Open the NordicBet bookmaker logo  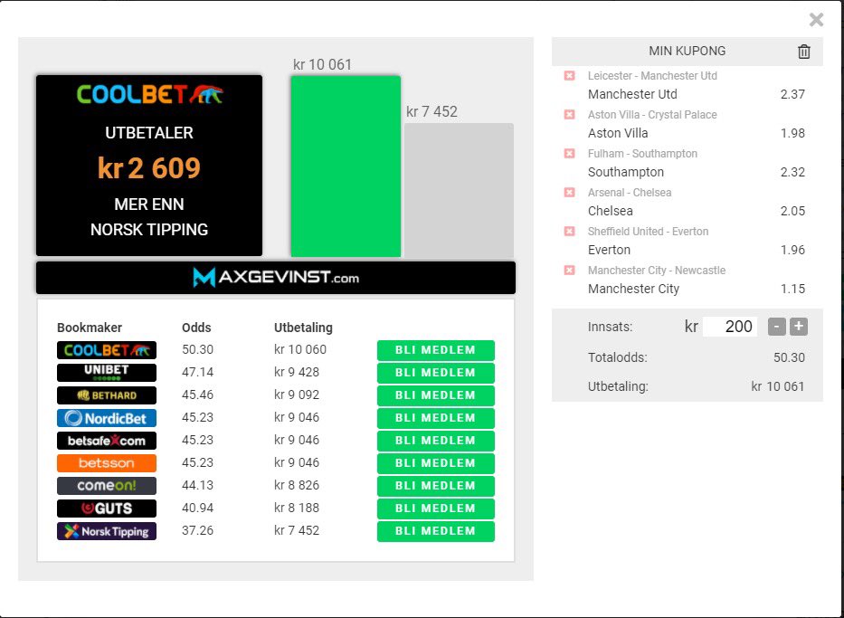pyautogui.click(x=107, y=418)
